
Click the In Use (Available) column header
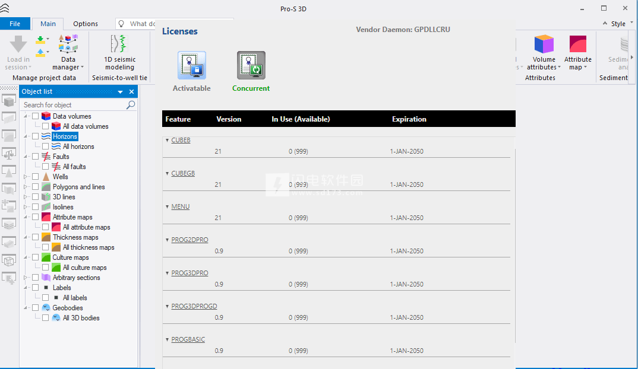[301, 119]
